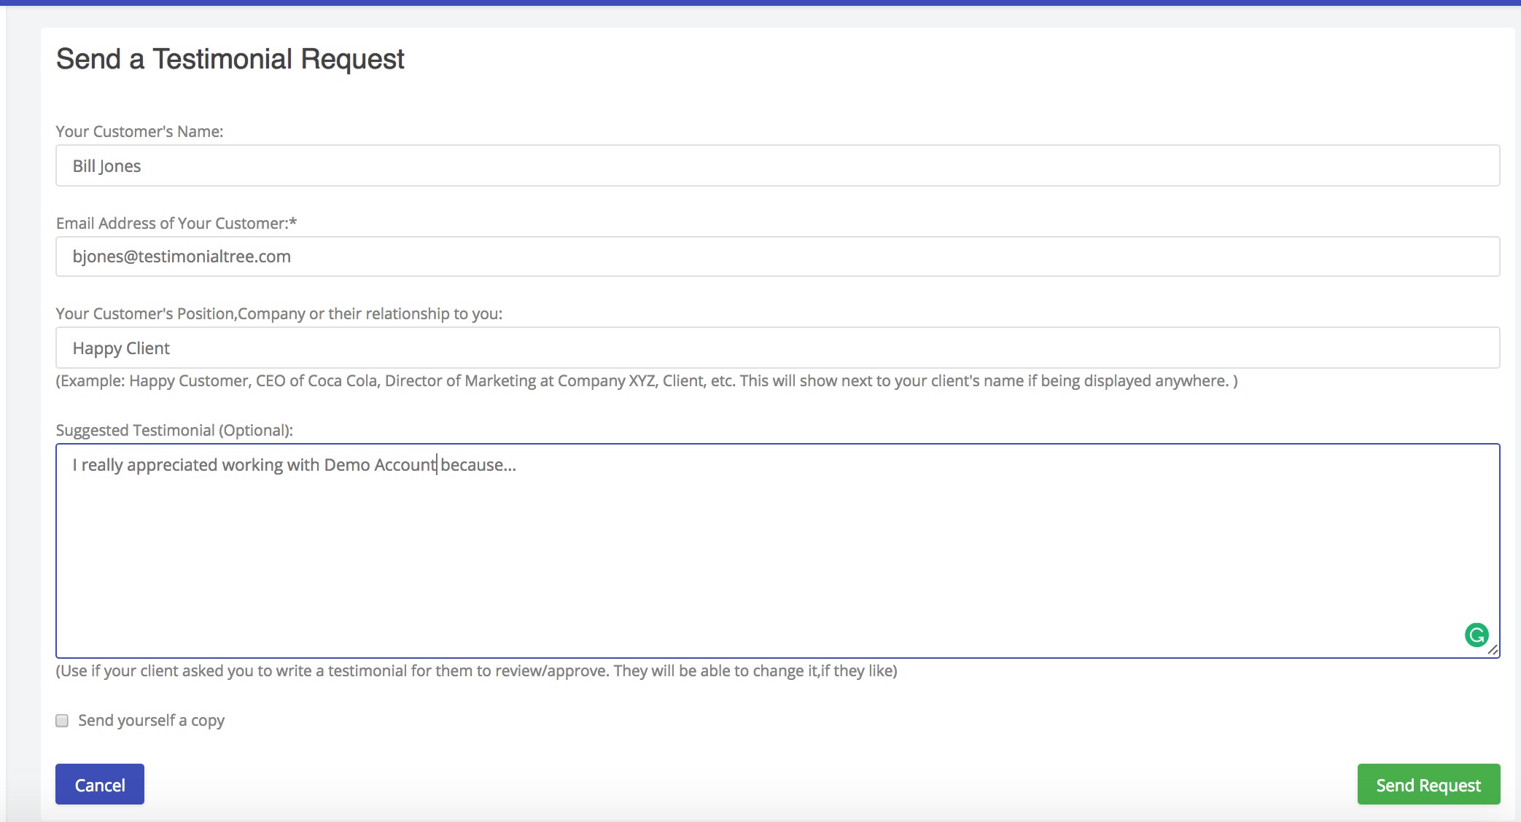Click the 'Send a Testimonial Request' heading
Viewport: 1521px width, 822px height.
click(x=230, y=59)
